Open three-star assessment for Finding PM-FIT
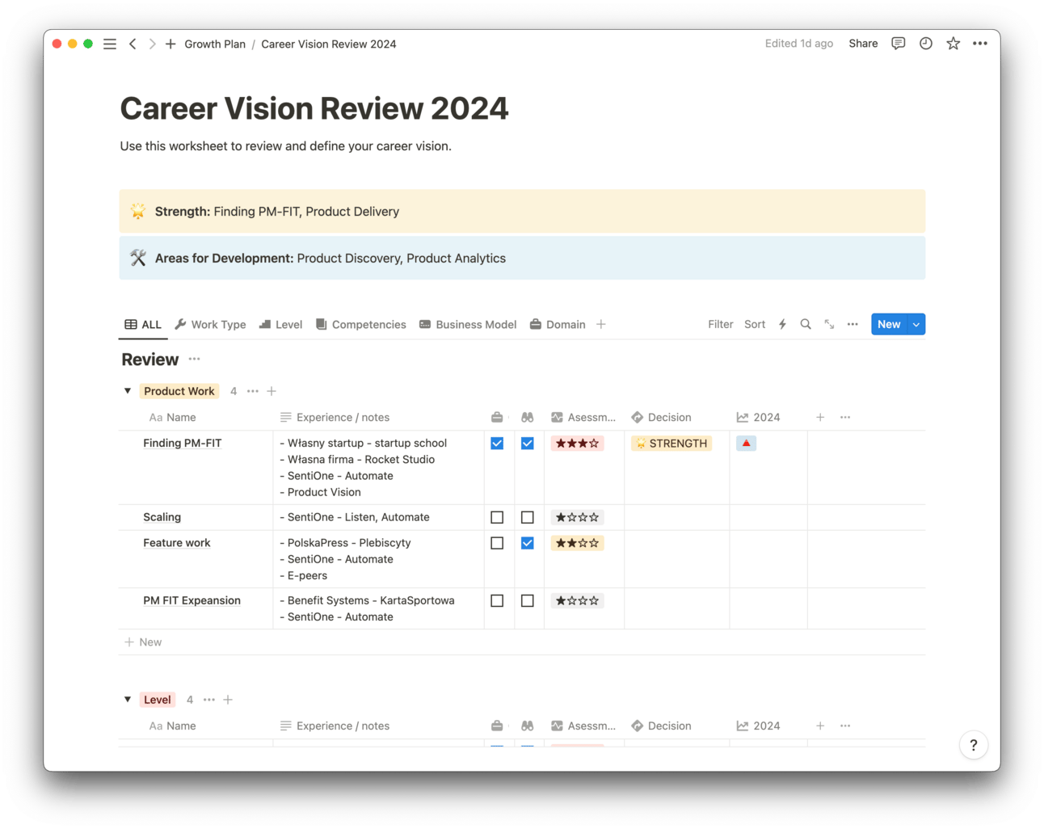The width and height of the screenshot is (1044, 829). tap(577, 443)
